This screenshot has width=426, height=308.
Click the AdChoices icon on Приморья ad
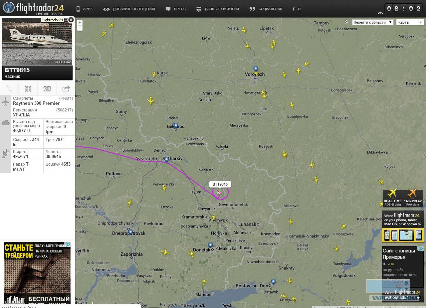(x=421, y=248)
